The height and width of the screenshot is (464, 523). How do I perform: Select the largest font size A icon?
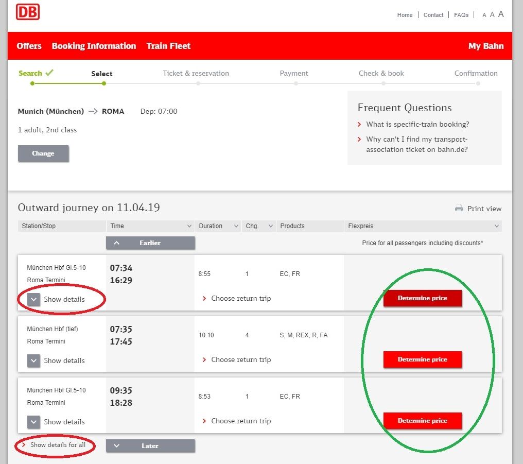pos(500,14)
